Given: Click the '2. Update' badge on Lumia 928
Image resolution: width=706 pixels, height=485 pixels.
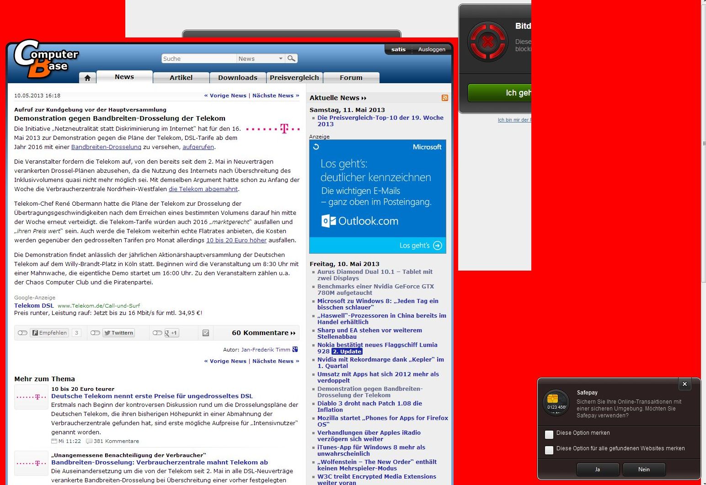Looking at the screenshot, I should (x=347, y=352).
